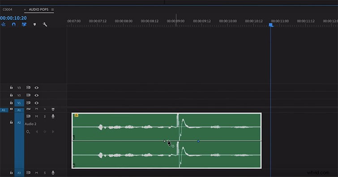
Task: Toggle sync lock for A2
Action: click(x=28, y=116)
